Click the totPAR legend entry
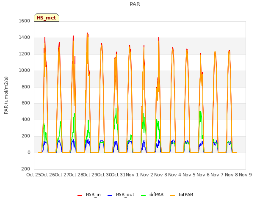The image size is (271, 203). tap(182, 195)
